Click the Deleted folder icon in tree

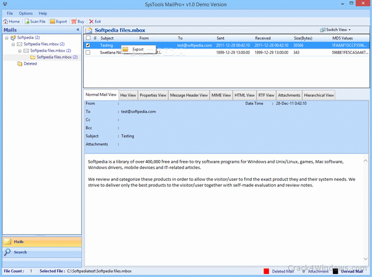tap(20, 63)
